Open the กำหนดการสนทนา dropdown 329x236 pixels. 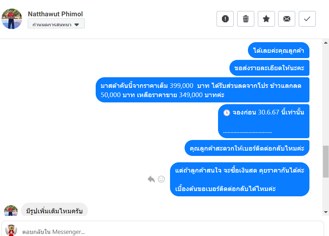click(56, 24)
